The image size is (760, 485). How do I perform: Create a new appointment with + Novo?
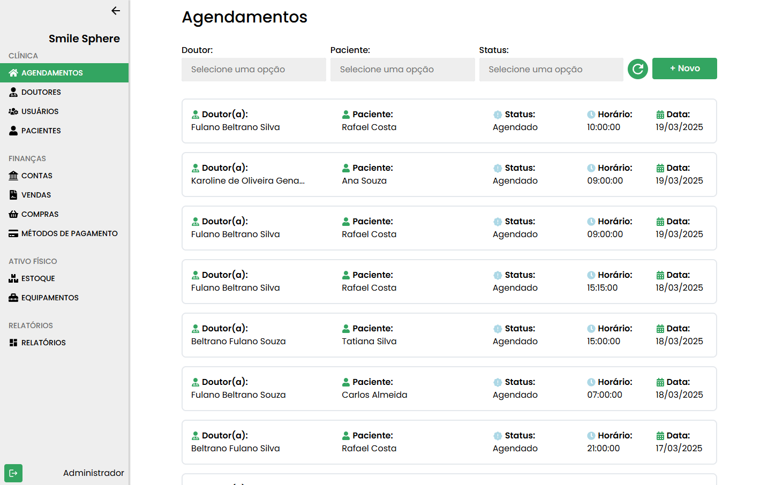click(684, 69)
